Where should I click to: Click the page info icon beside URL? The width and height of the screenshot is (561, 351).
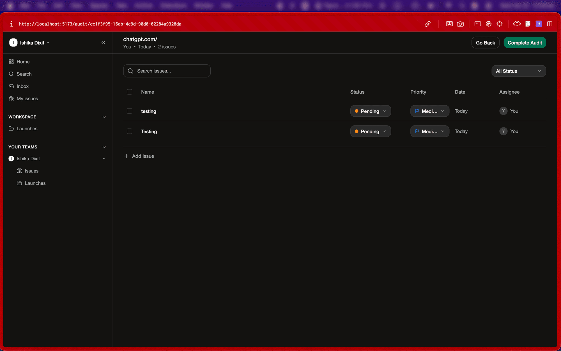click(12, 24)
